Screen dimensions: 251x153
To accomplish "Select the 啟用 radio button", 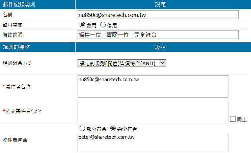I will [x=82, y=25].
